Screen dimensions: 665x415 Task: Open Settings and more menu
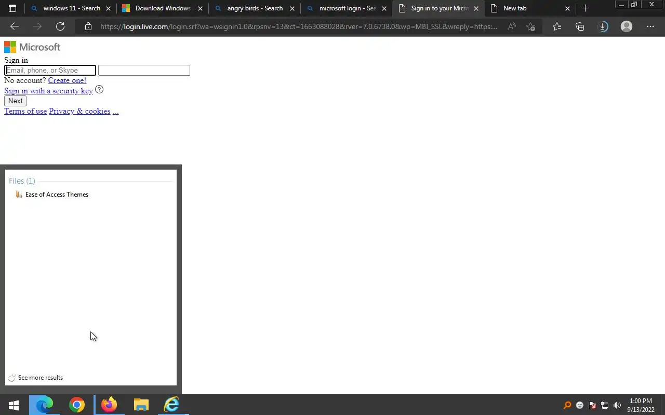650,26
